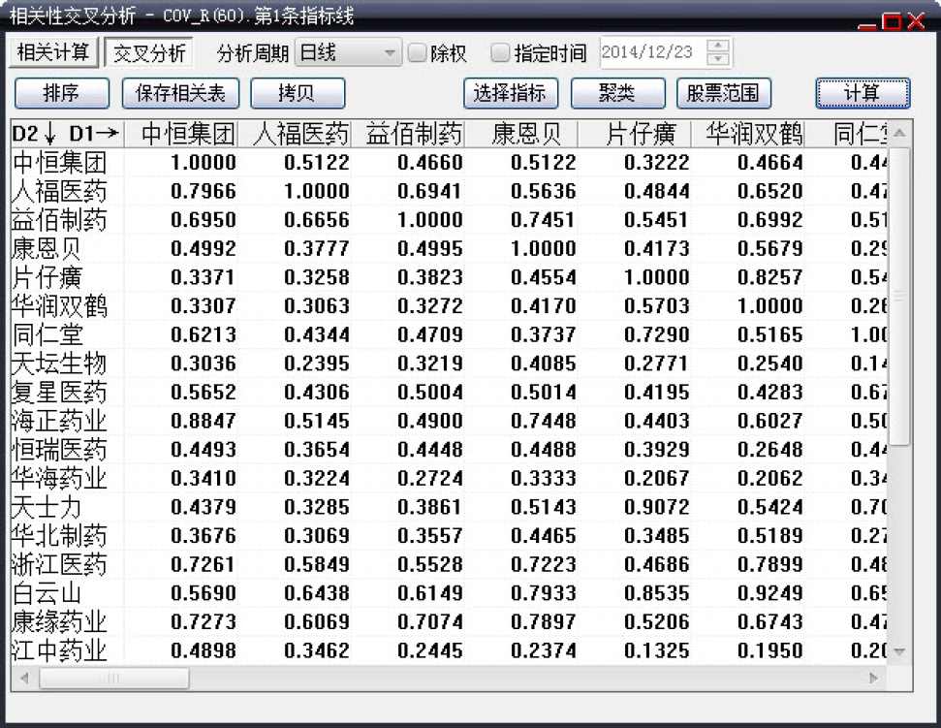
Task: Select column header 中恒集团
Action: (x=181, y=133)
